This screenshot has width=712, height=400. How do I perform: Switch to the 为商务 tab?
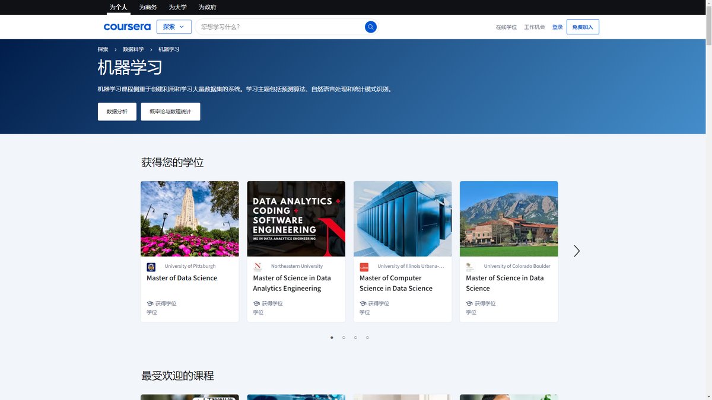148,7
